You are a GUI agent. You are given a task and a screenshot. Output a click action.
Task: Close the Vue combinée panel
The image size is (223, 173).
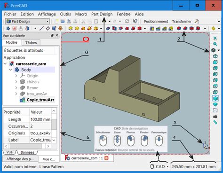click(x=57, y=35)
